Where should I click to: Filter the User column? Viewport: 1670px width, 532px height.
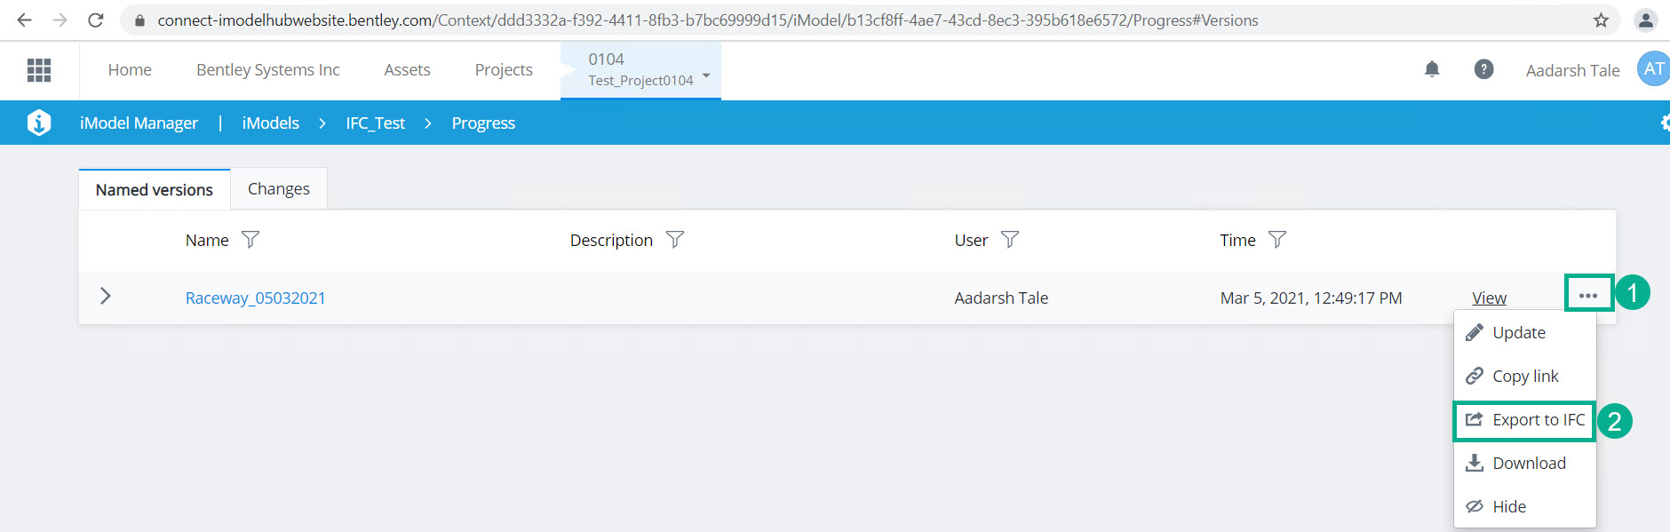(1010, 240)
